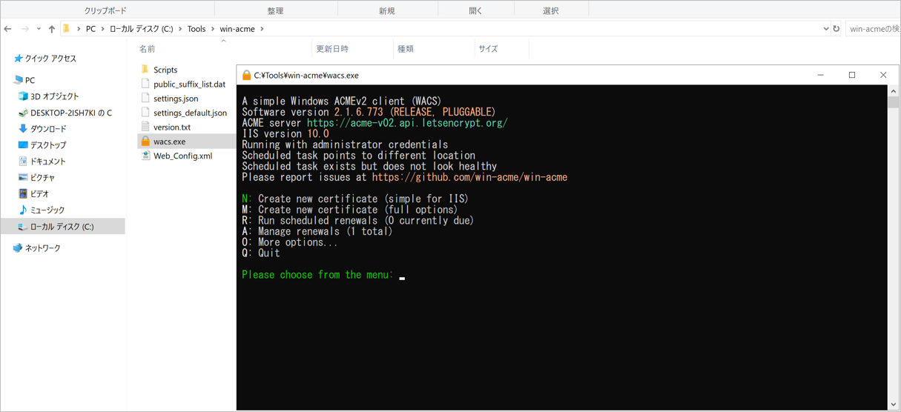This screenshot has width=901, height=412.
Task: Click the Web_Config.xml file icon
Action: [145, 156]
